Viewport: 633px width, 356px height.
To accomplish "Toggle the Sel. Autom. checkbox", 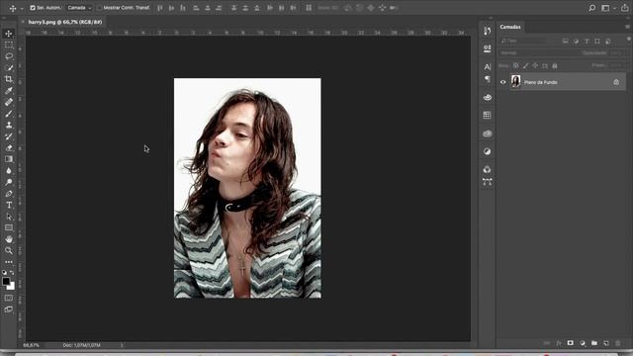I will coord(33,8).
